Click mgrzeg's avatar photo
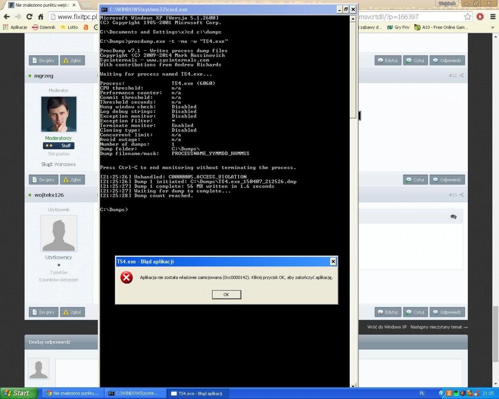Viewport: 499px width, 399px height. [59, 114]
